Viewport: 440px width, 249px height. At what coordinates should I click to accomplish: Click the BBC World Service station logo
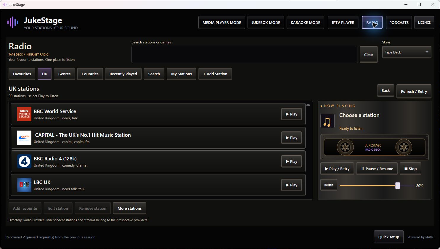click(x=24, y=114)
